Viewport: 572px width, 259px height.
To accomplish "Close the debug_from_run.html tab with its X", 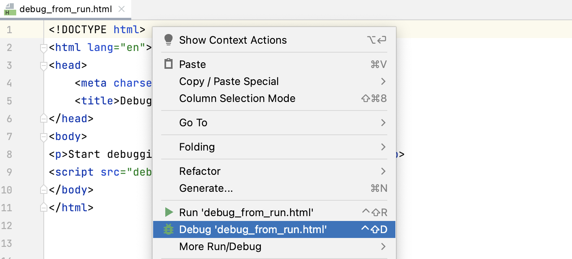I will 121,8.
